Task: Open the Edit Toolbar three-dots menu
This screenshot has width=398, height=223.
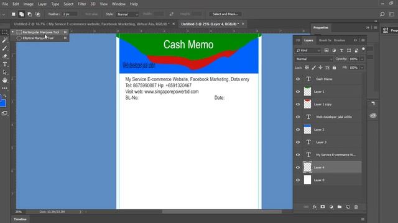Action: coord(4,88)
